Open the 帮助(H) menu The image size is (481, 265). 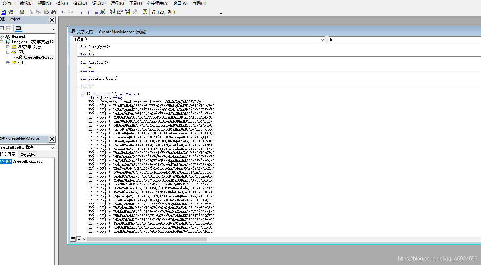pos(200,3)
